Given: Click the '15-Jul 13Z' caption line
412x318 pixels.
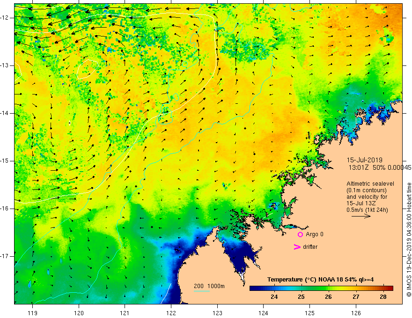Looking at the screenshot, I should click(361, 203).
